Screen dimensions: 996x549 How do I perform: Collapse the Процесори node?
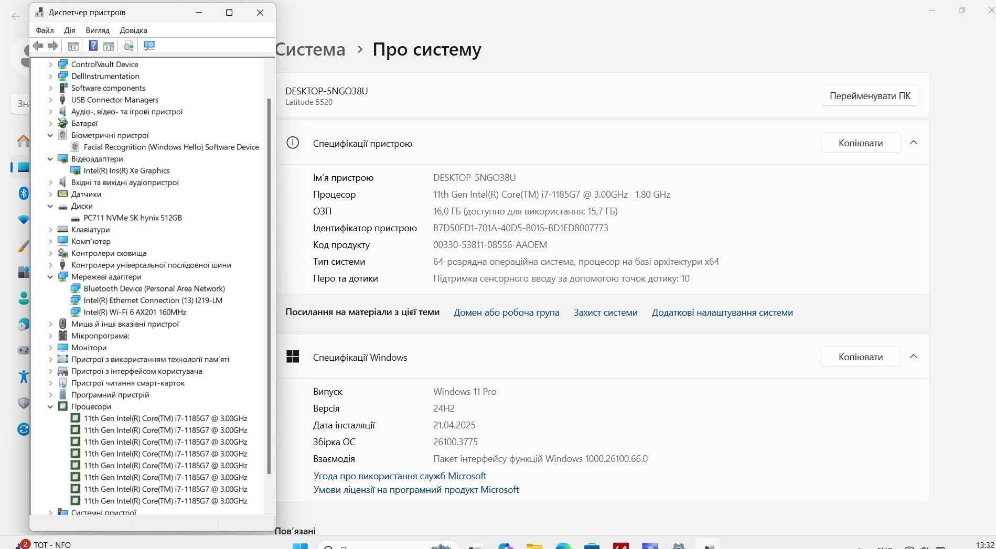click(x=50, y=407)
